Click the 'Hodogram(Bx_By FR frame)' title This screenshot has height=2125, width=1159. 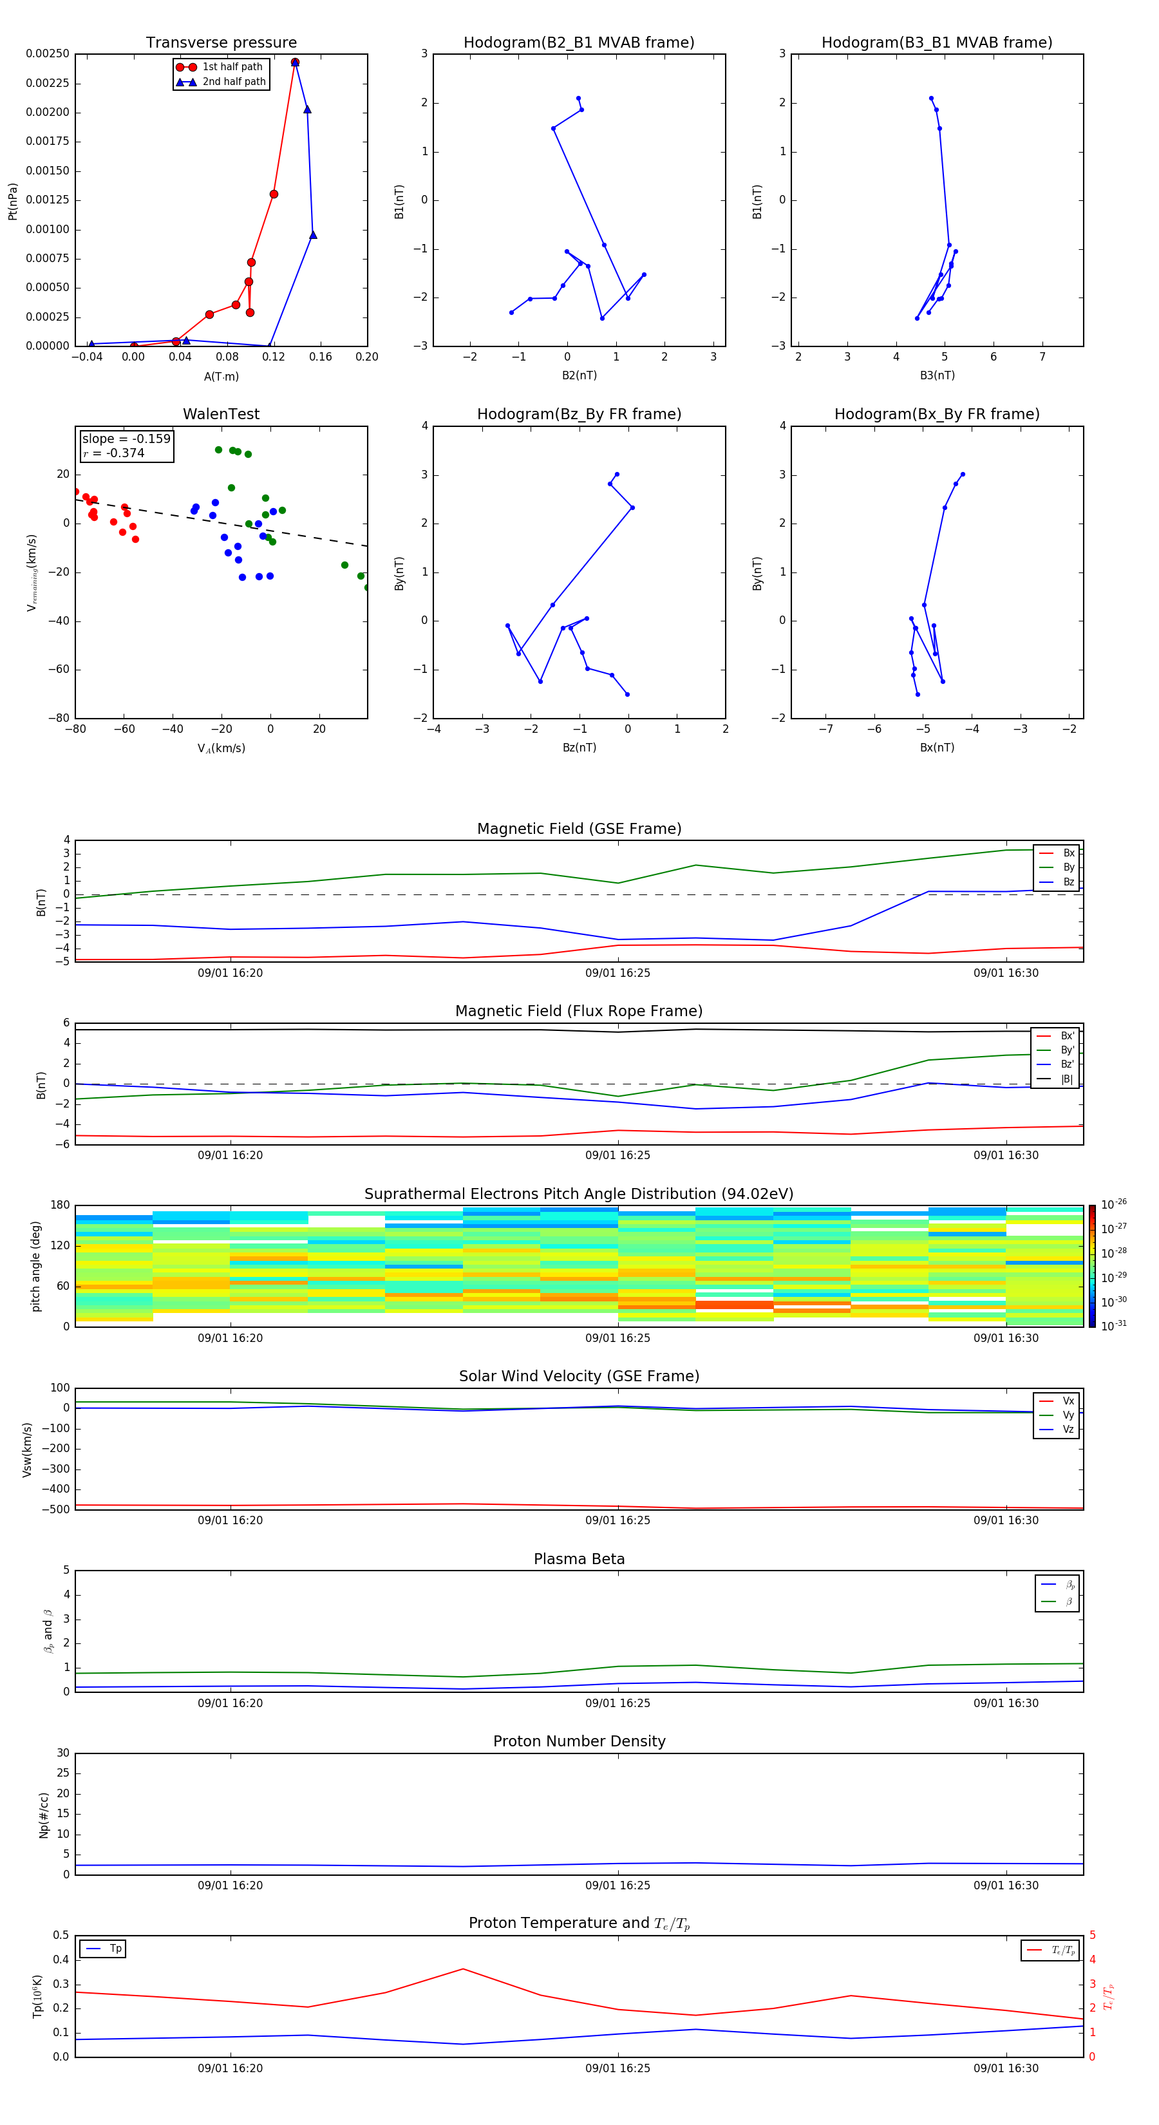tap(937, 414)
